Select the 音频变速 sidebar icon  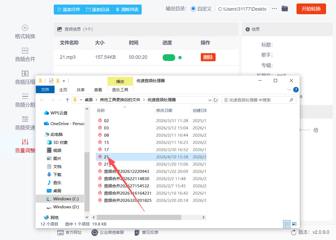pos(25,119)
